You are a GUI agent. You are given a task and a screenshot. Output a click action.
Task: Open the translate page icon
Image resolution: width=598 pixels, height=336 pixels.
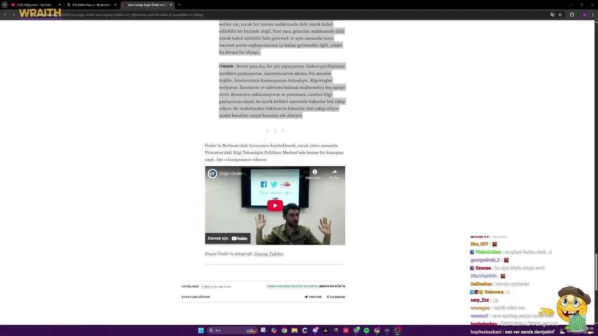pos(553,14)
